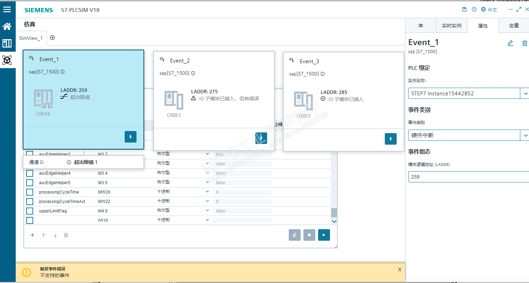Move the selected table row down
The image size is (529, 283).
tap(55, 235)
